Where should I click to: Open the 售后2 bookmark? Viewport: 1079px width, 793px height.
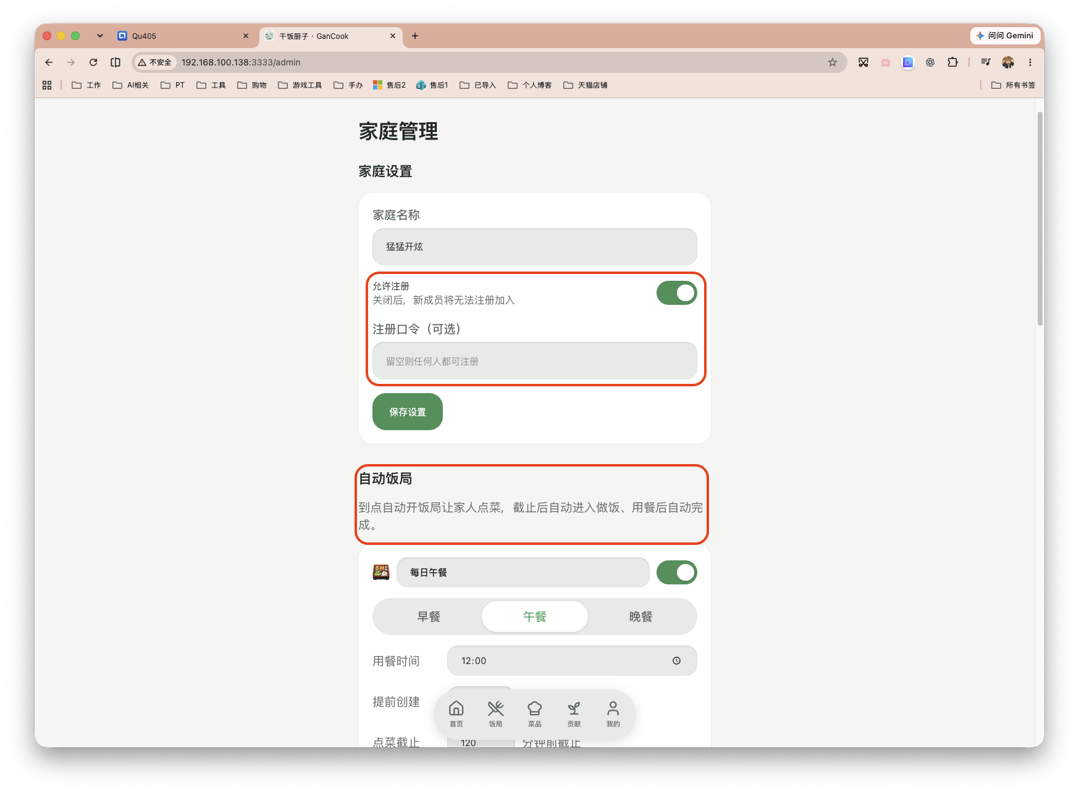390,85
